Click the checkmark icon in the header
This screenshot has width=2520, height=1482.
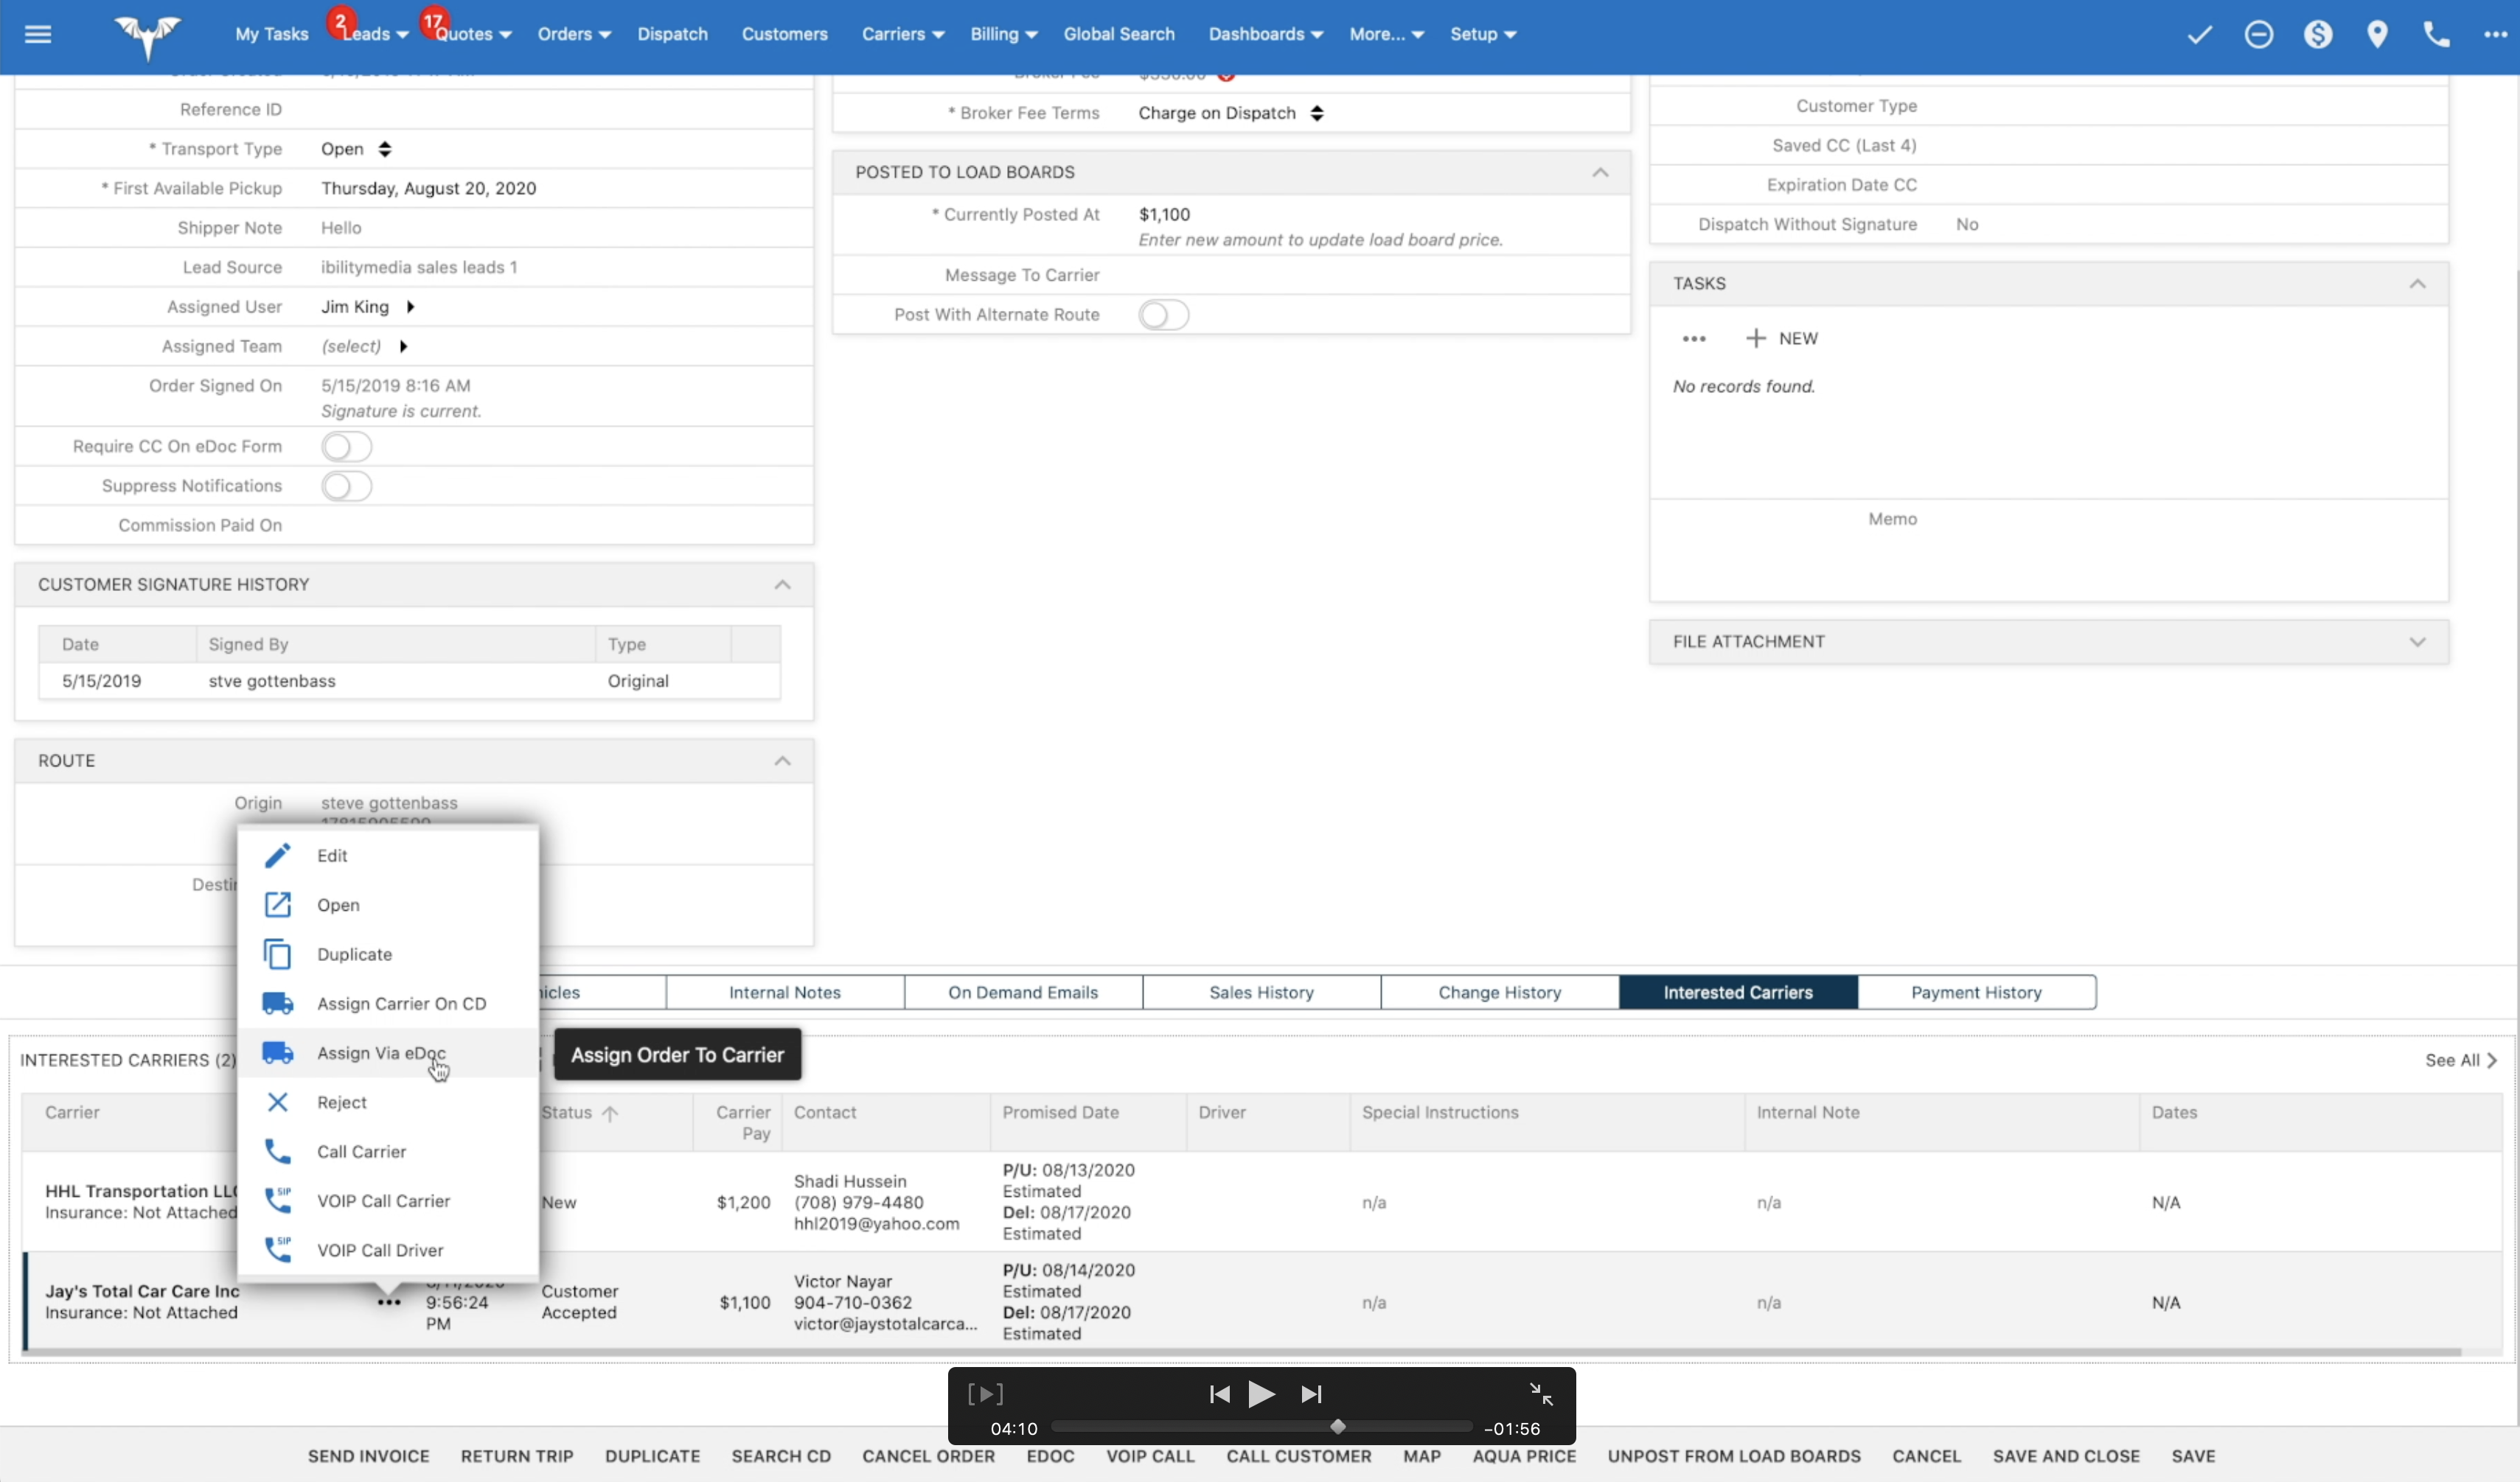pos(2199,34)
